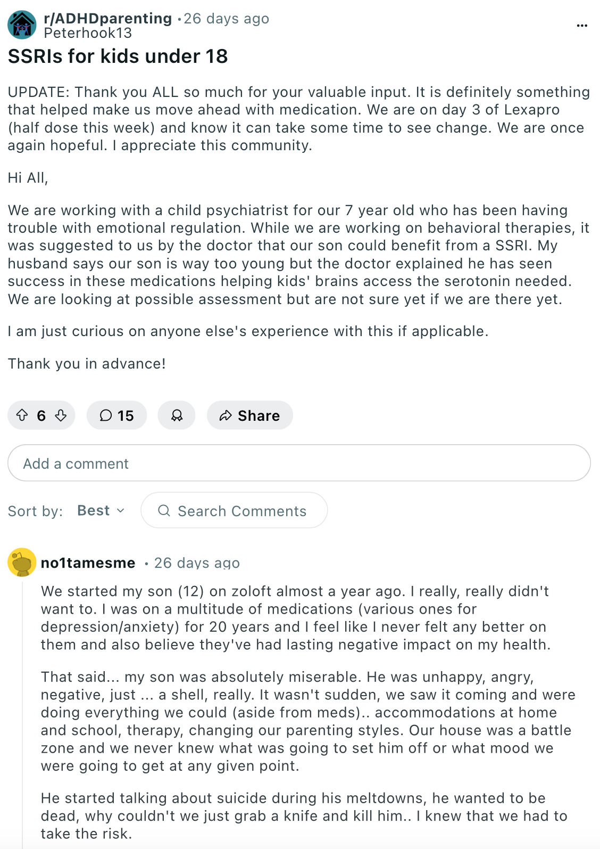Click the post title SSRIs for kids under 18
This screenshot has height=849, width=600.
tap(118, 56)
